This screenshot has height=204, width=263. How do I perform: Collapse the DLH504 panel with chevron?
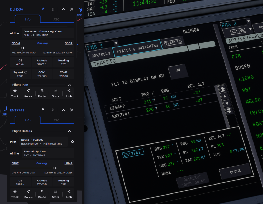point(64,9)
